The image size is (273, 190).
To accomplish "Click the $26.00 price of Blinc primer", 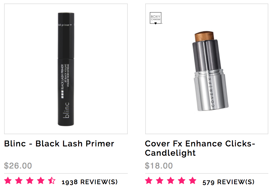I will point(18,166).
